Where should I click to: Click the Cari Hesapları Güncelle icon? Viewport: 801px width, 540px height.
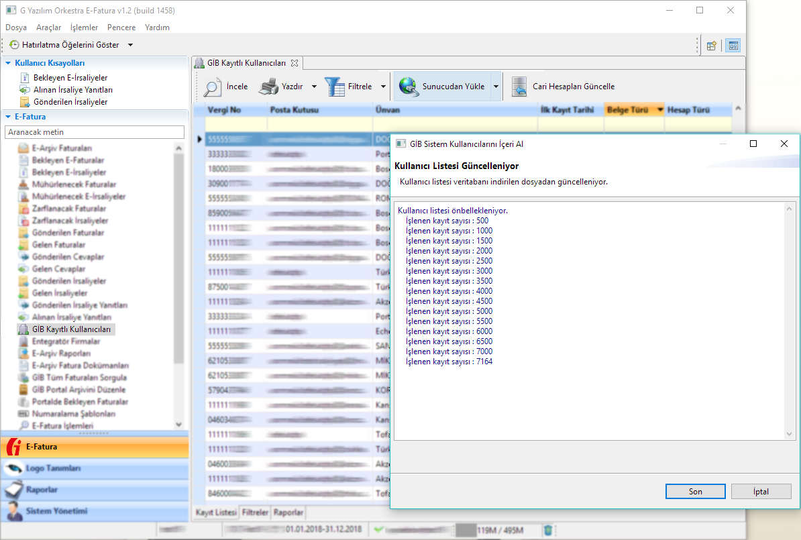point(519,87)
